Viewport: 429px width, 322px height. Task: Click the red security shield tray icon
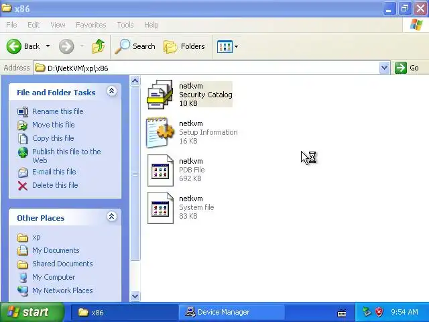[379, 312]
